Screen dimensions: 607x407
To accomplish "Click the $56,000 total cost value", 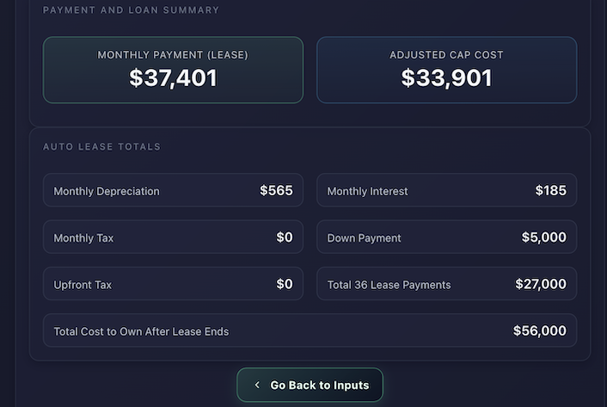I will (x=539, y=330).
